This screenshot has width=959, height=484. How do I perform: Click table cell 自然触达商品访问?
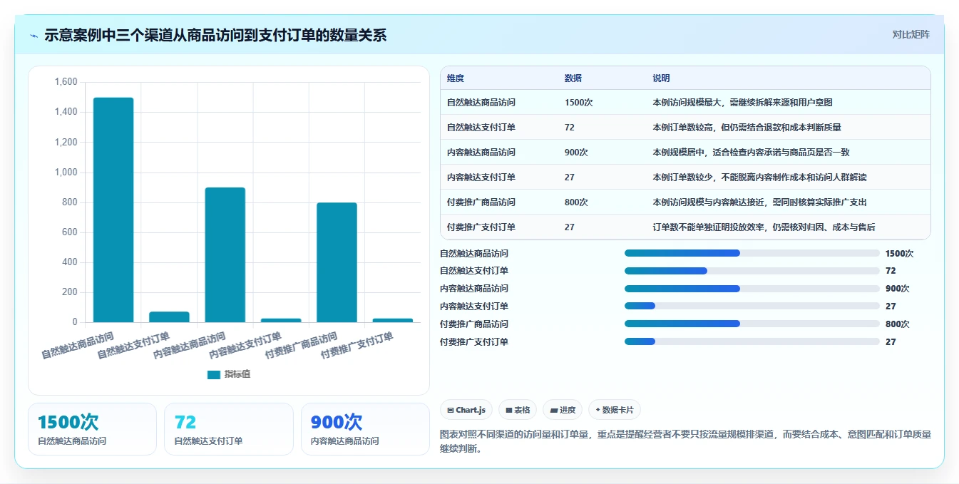click(481, 103)
